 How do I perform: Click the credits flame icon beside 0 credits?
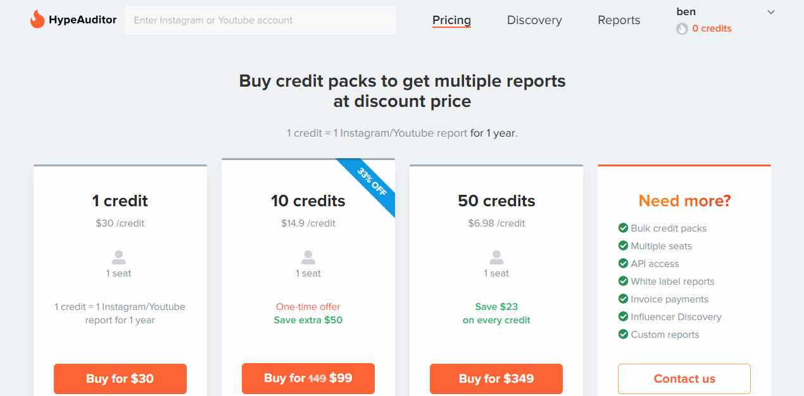(682, 28)
